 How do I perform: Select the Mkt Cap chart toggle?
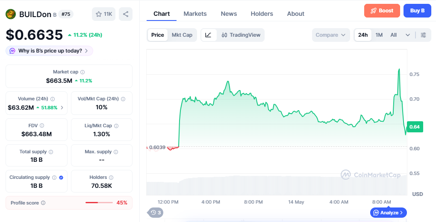[182, 35]
